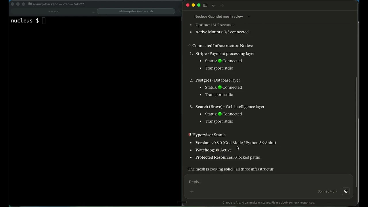This screenshot has width=368, height=207.
Task: Click the Claude is AI disclaimer text
Action: click(x=269, y=202)
